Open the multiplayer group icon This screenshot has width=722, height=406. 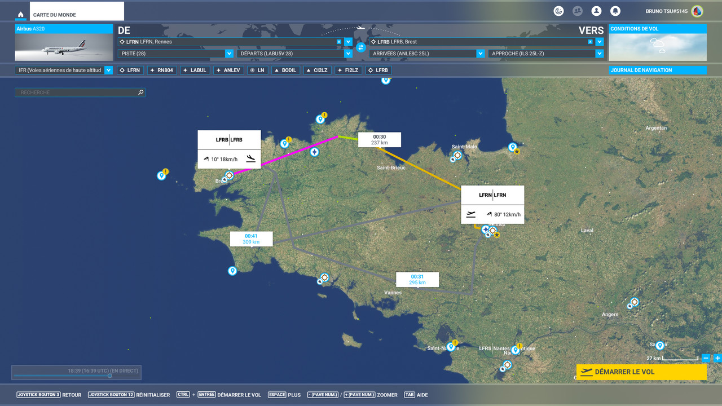click(x=578, y=11)
